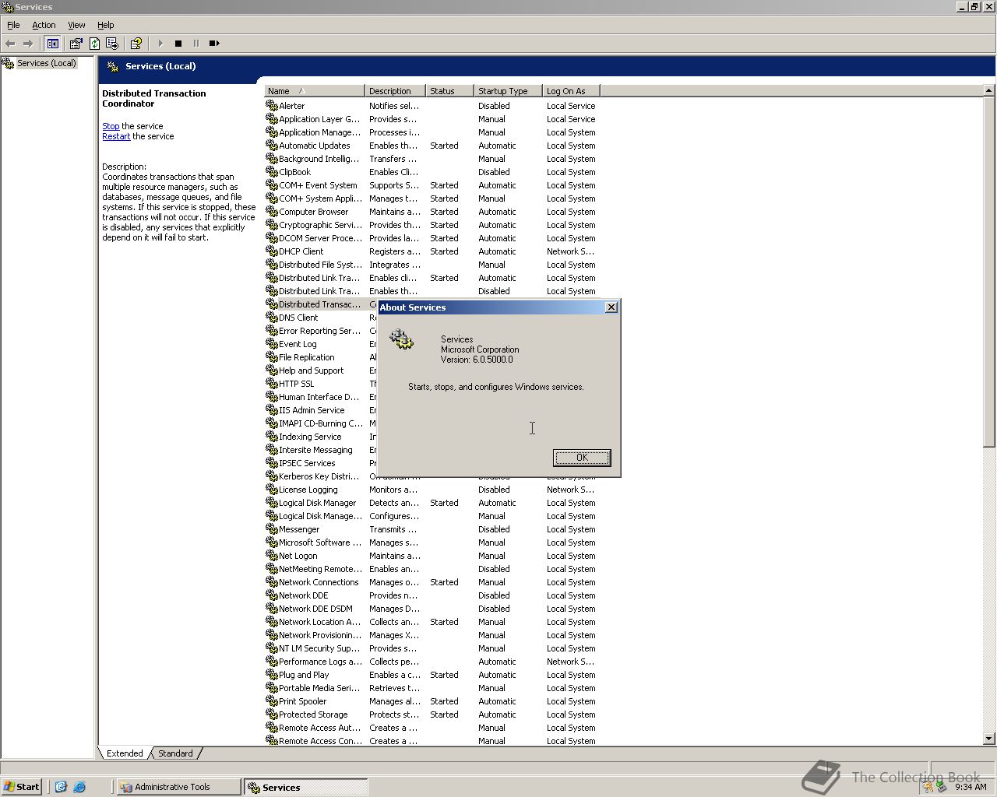Click the taskbar clock showing 9:34 AM
The image size is (997, 797).
[971, 787]
